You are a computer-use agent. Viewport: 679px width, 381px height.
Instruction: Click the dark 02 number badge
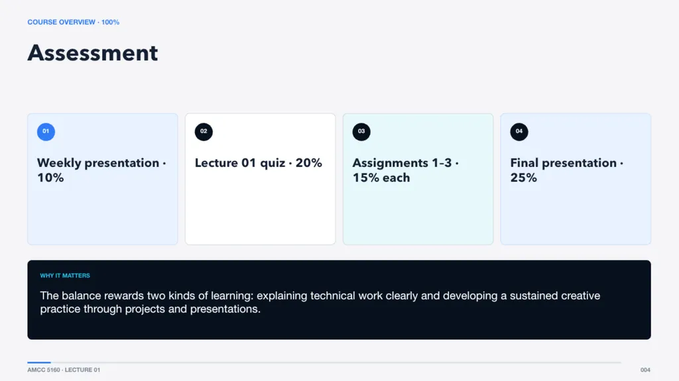tap(204, 132)
